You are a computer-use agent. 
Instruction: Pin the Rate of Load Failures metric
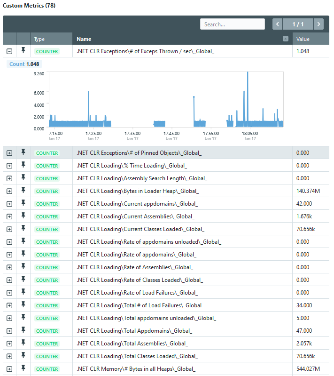(23, 292)
